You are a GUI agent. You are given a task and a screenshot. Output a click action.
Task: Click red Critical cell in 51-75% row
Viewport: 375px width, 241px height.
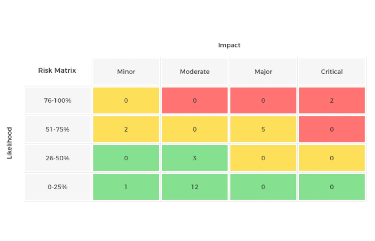[x=332, y=129]
